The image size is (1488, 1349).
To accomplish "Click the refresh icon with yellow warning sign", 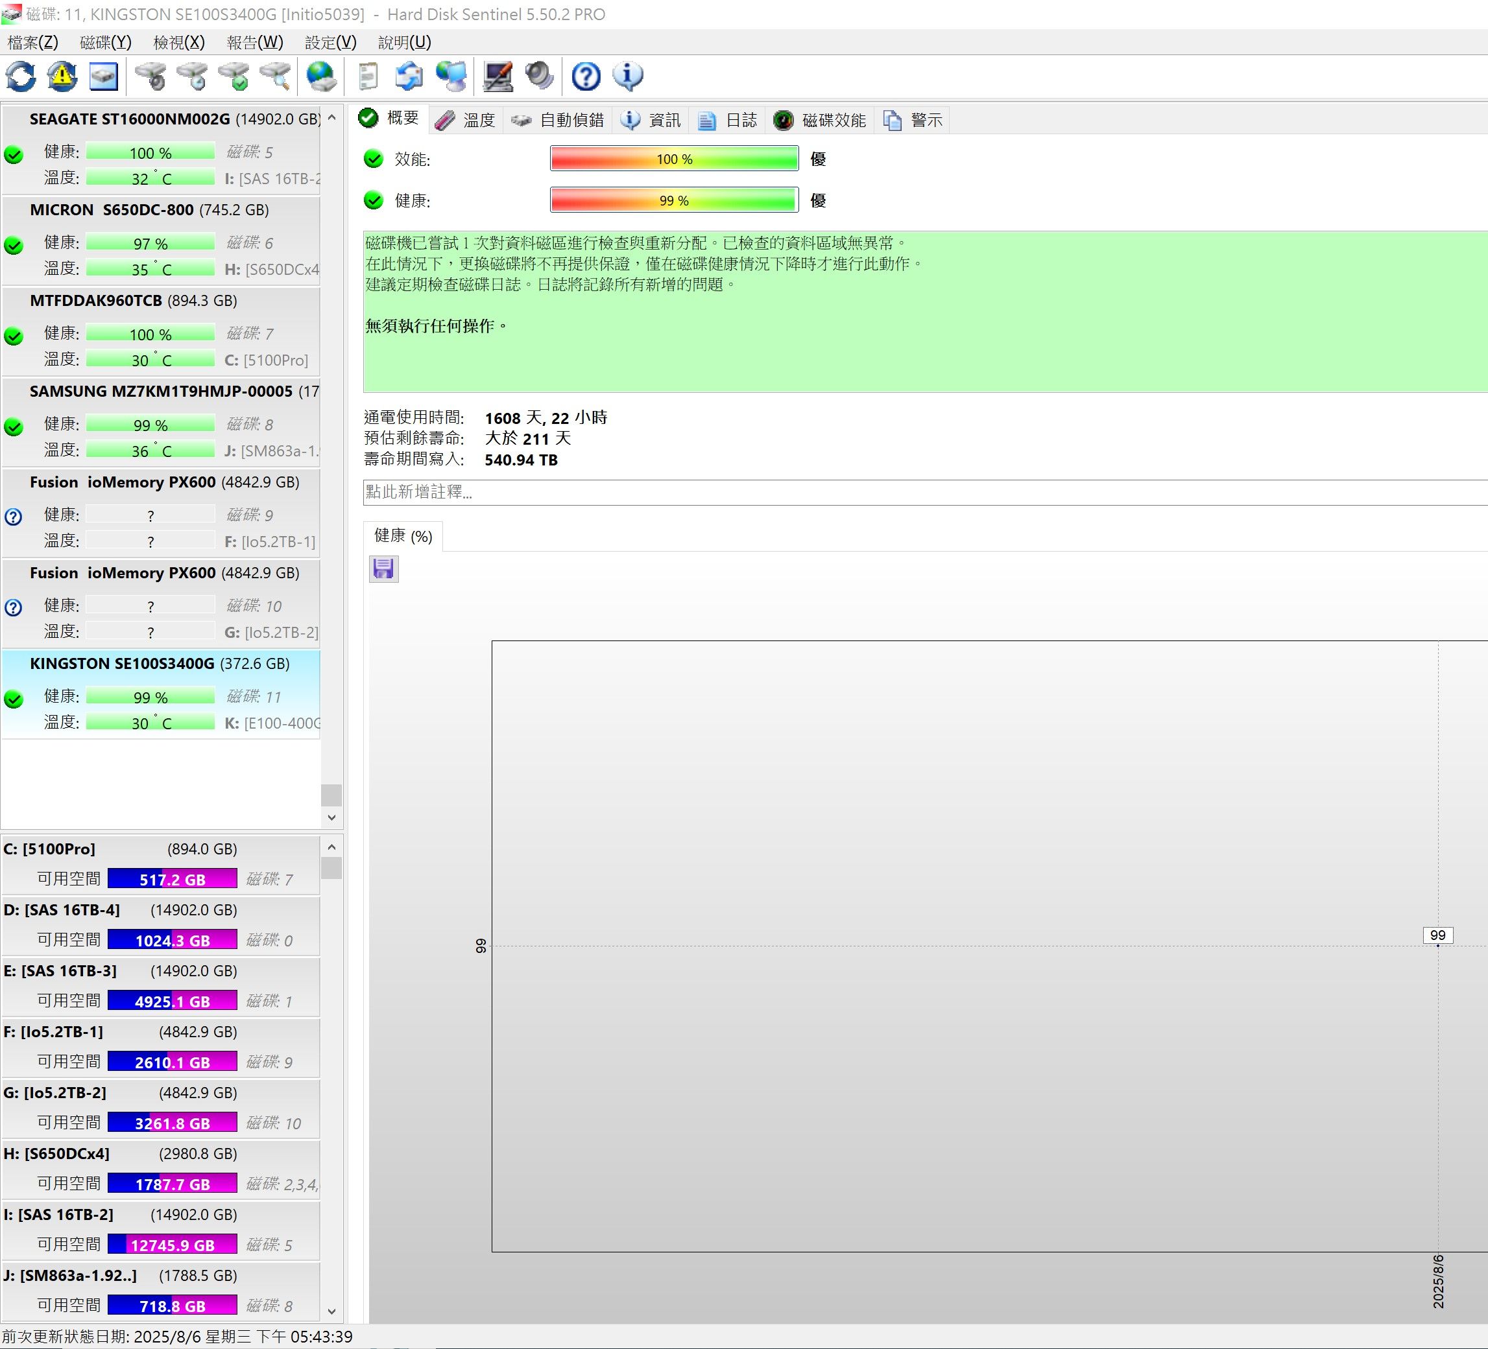I will (62, 76).
